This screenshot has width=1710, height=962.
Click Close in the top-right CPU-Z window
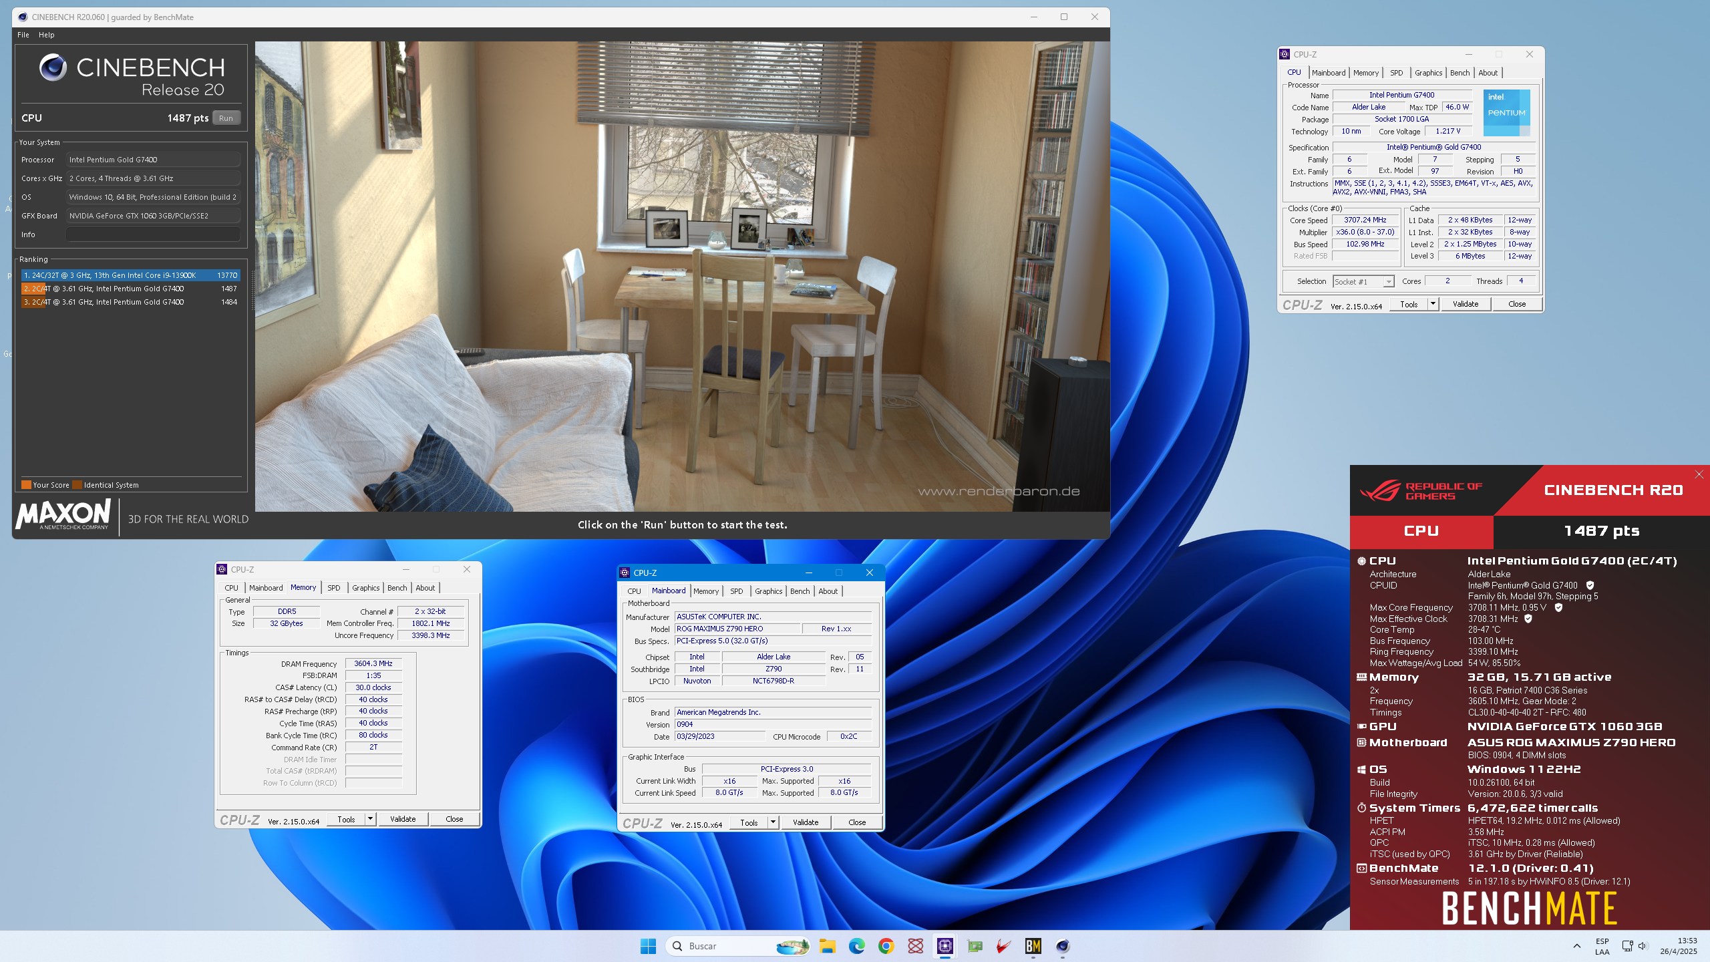point(1517,304)
